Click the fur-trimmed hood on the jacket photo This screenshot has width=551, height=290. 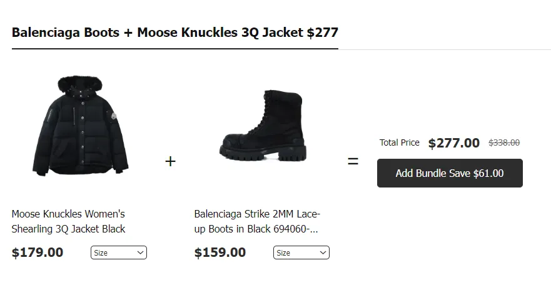point(79,84)
